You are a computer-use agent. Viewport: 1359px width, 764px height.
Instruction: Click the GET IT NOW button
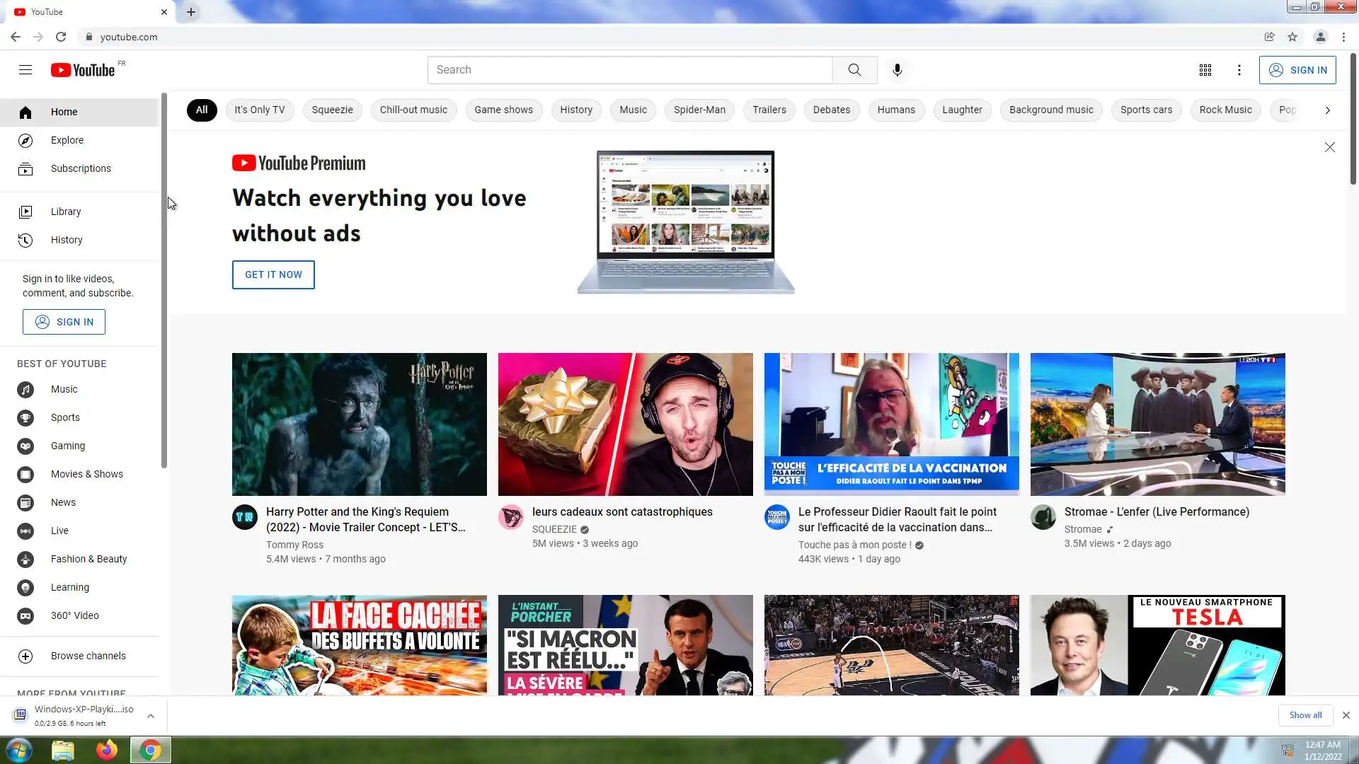(x=273, y=274)
